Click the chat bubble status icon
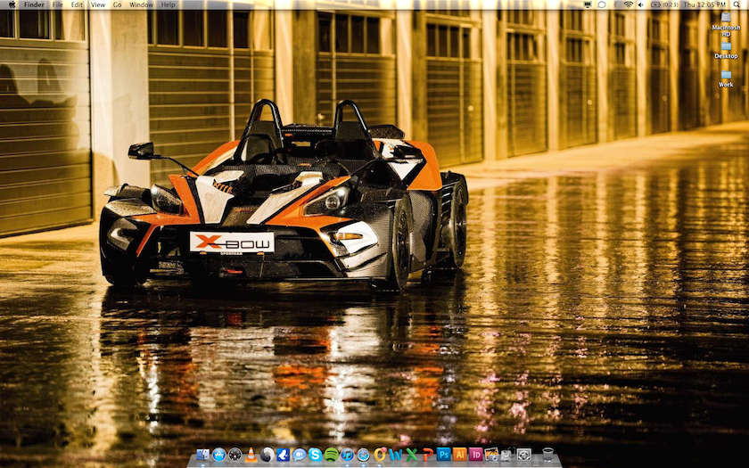 tap(602, 4)
